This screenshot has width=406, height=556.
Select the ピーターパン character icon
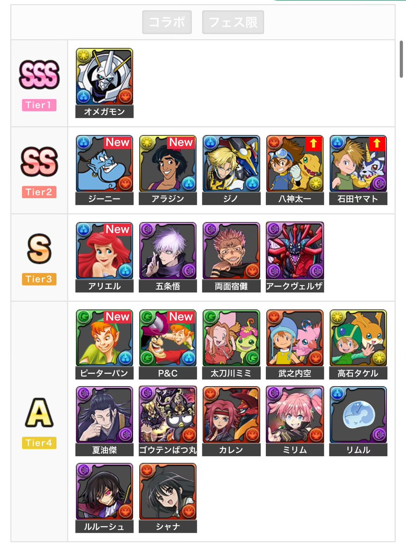click(x=104, y=338)
